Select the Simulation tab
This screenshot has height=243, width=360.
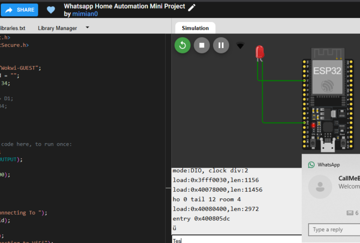click(195, 28)
